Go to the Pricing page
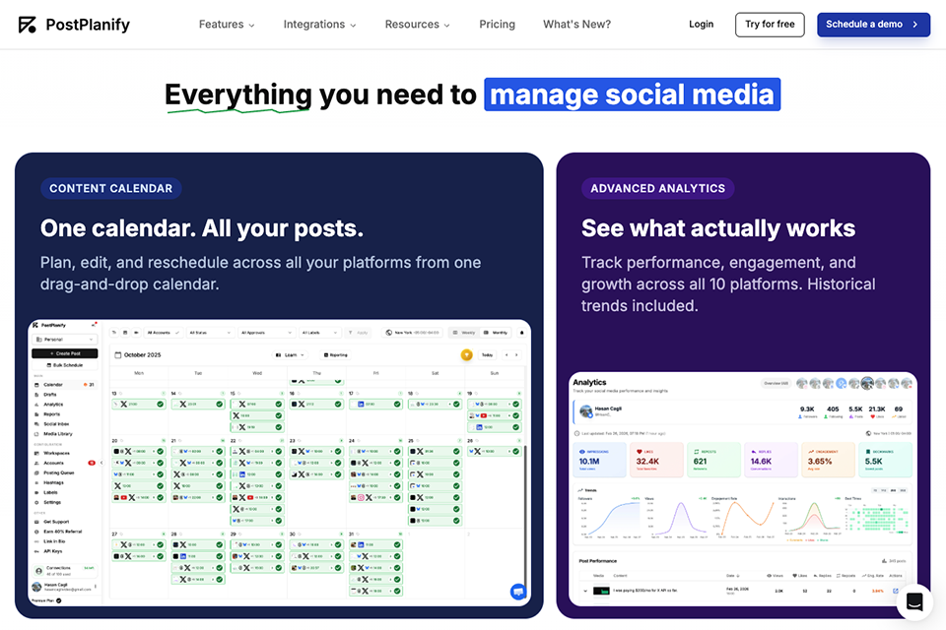This screenshot has width=946, height=630. tap(497, 24)
